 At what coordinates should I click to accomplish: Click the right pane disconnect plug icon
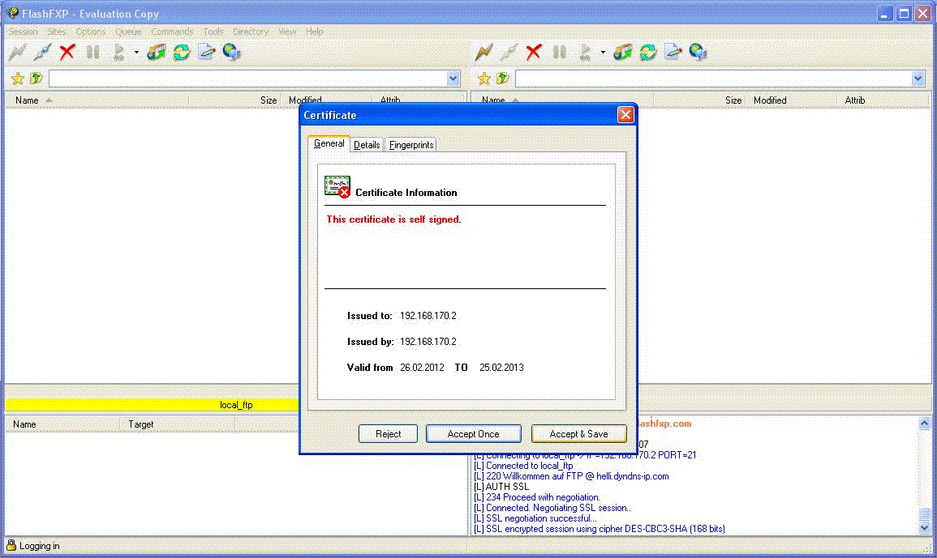coord(509,53)
